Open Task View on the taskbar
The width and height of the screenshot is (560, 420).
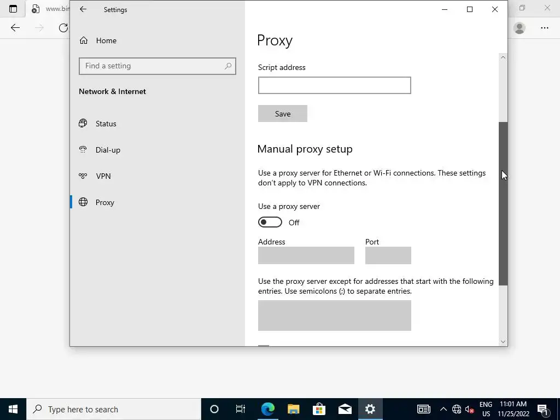tap(241, 409)
